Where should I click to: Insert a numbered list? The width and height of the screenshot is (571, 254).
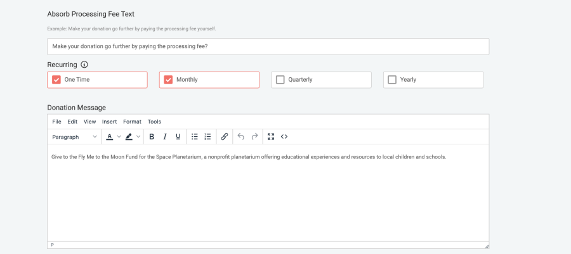(x=207, y=137)
